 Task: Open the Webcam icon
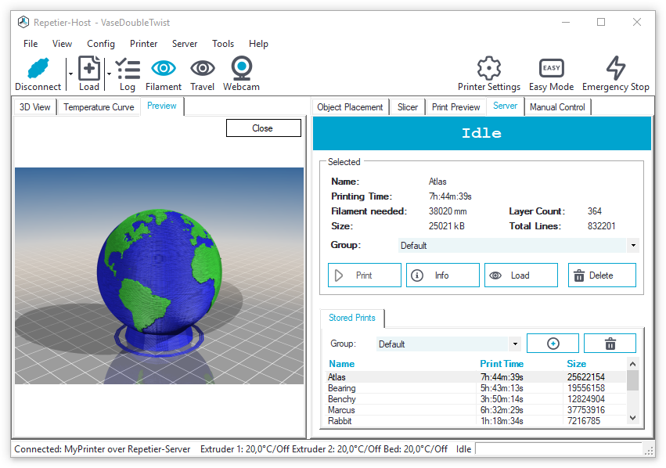tap(241, 68)
